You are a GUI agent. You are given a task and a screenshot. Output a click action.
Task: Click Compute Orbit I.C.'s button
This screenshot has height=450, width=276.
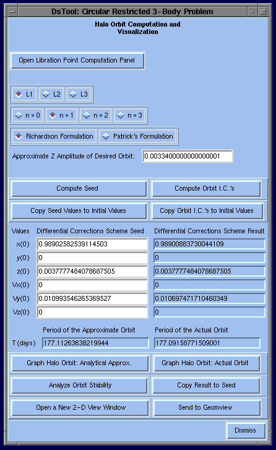[x=206, y=189]
